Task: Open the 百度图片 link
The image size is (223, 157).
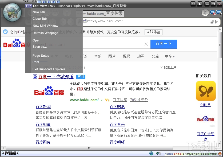Action: 43,142
